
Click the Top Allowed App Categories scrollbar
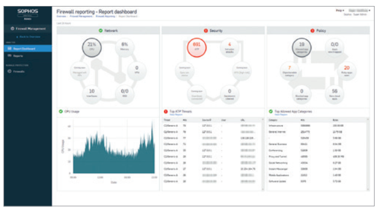click(368, 155)
